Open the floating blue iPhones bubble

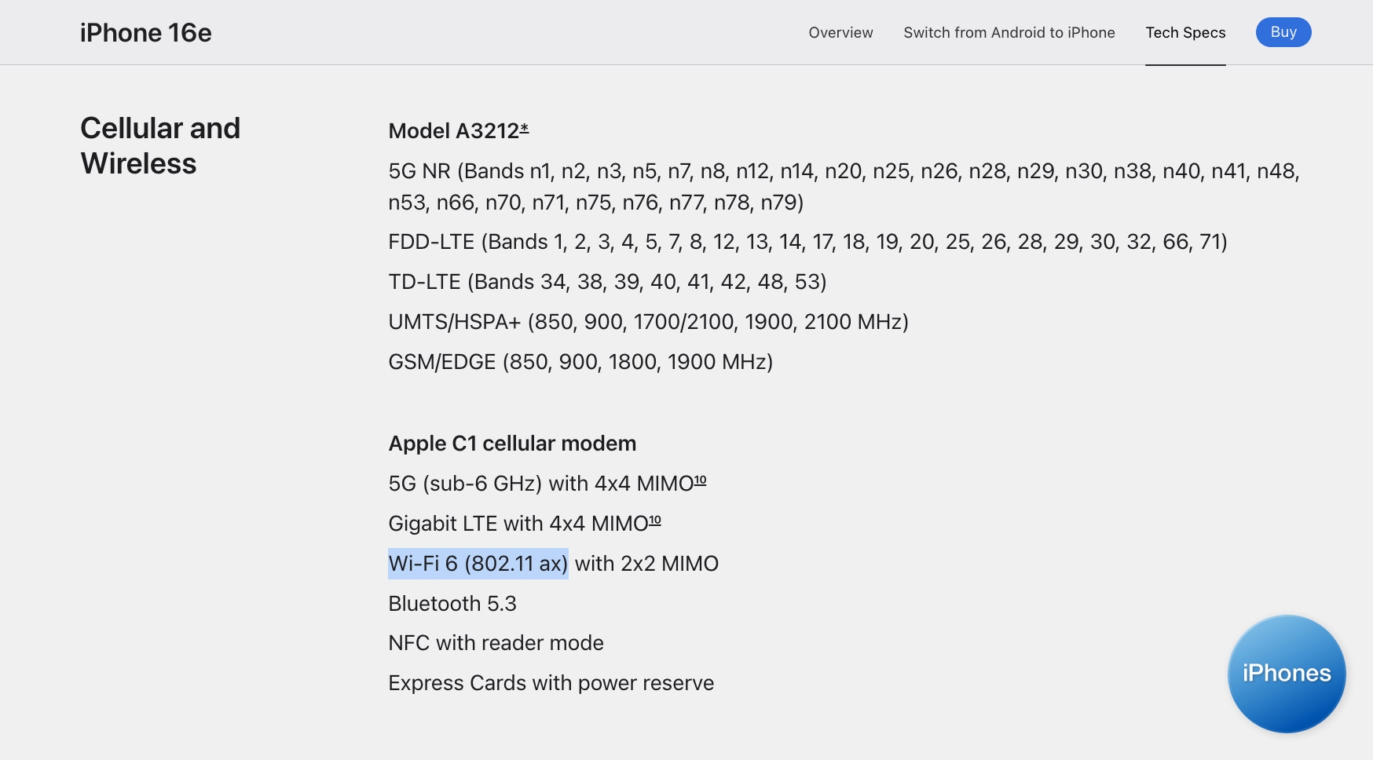click(x=1286, y=674)
